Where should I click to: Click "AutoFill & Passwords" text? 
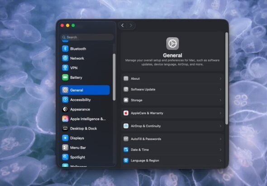(146, 139)
